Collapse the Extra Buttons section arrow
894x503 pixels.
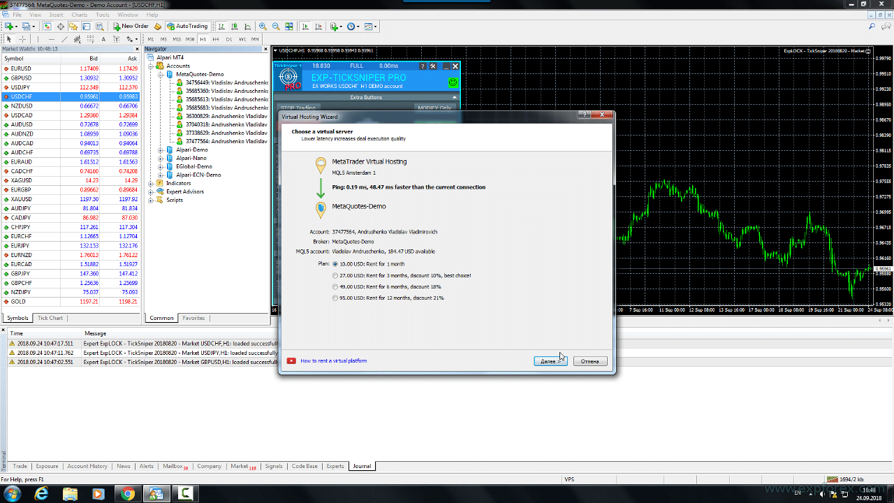point(455,97)
